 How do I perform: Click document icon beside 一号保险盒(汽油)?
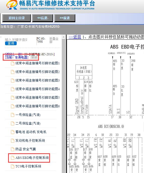coord(13,115)
